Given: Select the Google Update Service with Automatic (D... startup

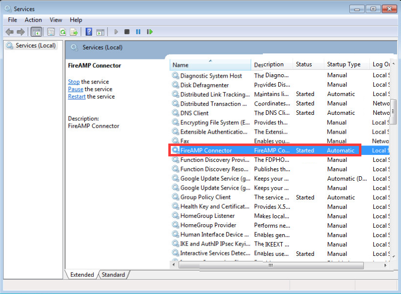Looking at the screenshot, I should click(x=280, y=179).
